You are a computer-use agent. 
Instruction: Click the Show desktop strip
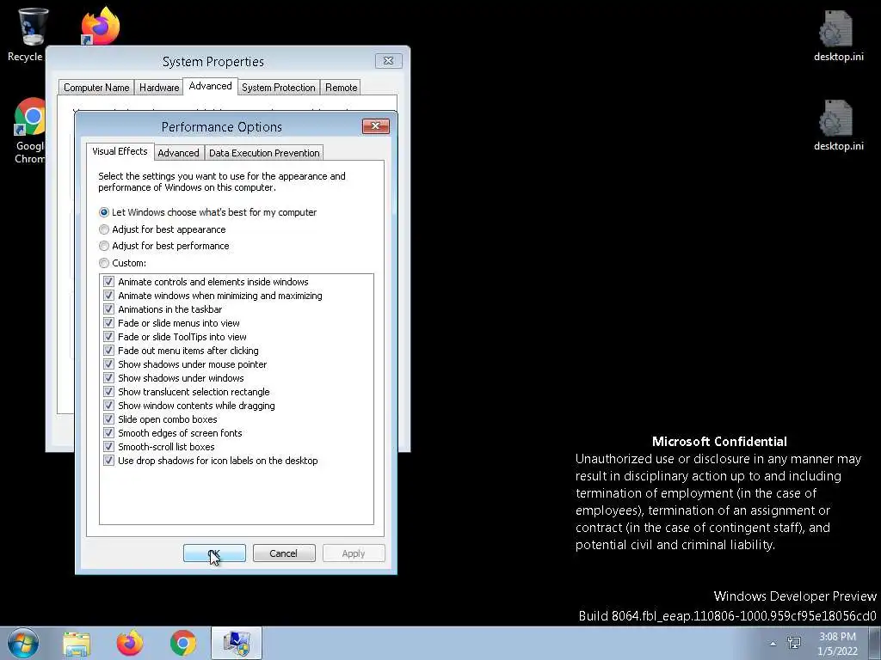(874, 644)
